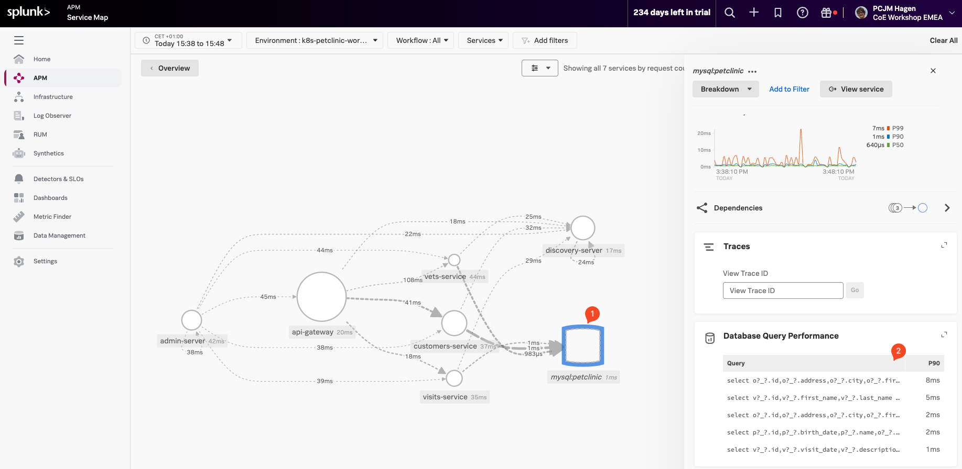The height and width of the screenshot is (469, 962).
Task: Click the Add to Filter link
Action: (789, 89)
